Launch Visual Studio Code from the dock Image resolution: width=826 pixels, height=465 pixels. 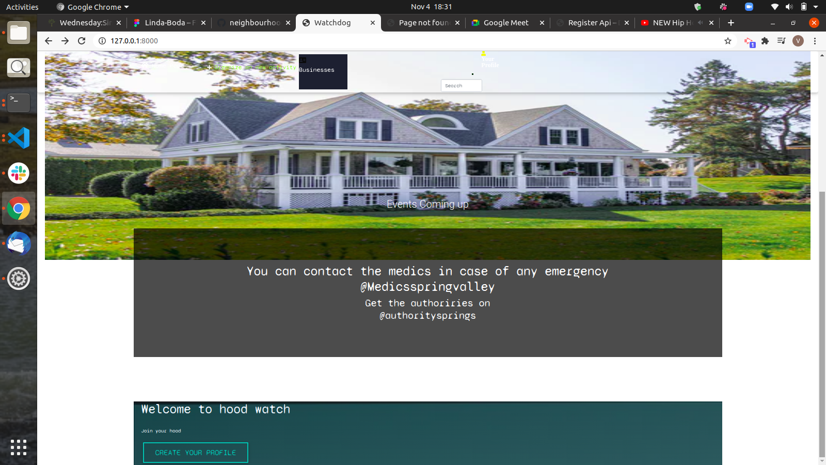pos(19,138)
